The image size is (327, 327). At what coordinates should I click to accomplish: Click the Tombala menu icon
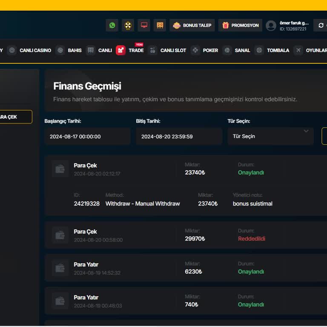(259, 50)
